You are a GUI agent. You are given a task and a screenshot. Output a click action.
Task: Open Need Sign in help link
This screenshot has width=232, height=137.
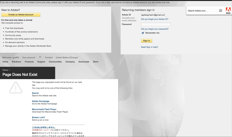[x=150, y=47]
